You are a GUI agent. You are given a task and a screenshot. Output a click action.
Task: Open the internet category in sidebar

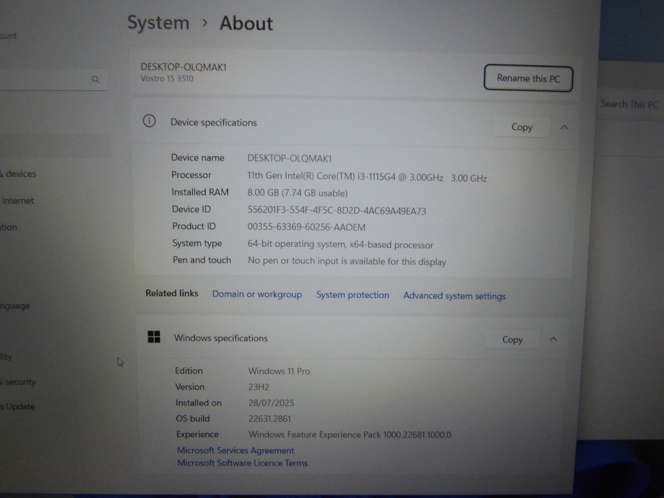[17, 201]
